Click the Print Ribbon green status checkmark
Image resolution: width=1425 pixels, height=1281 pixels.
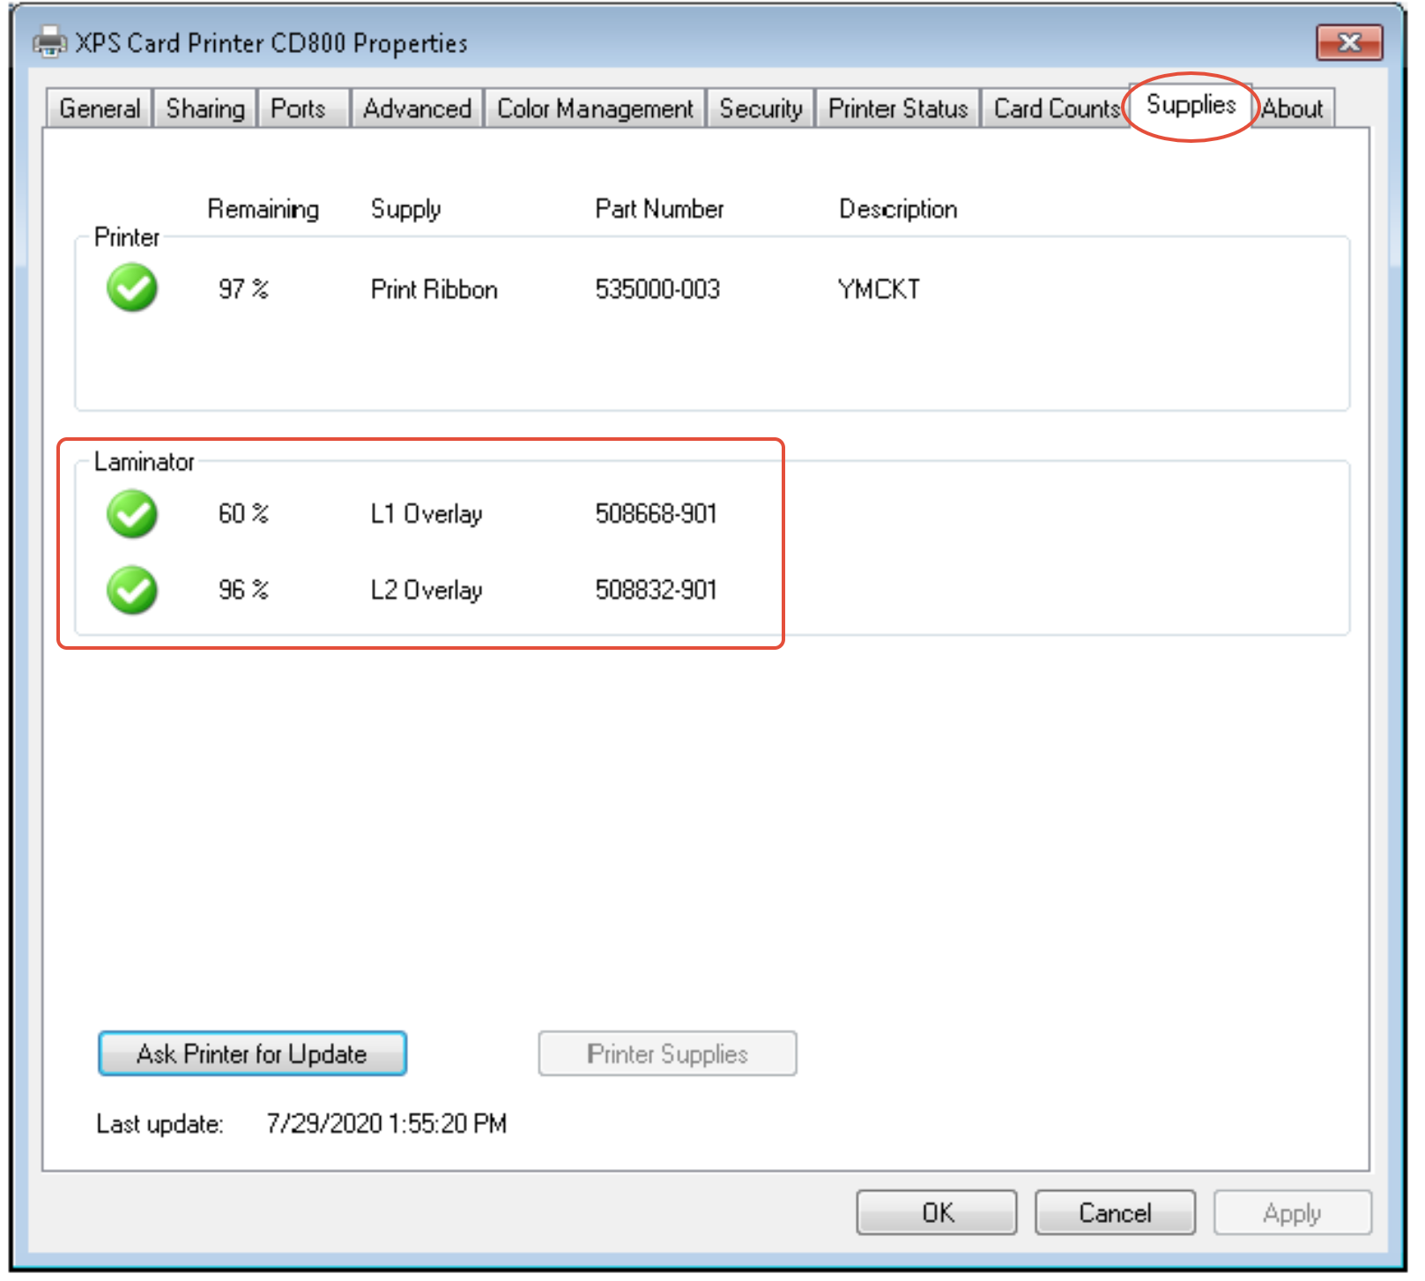tap(132, 288)
